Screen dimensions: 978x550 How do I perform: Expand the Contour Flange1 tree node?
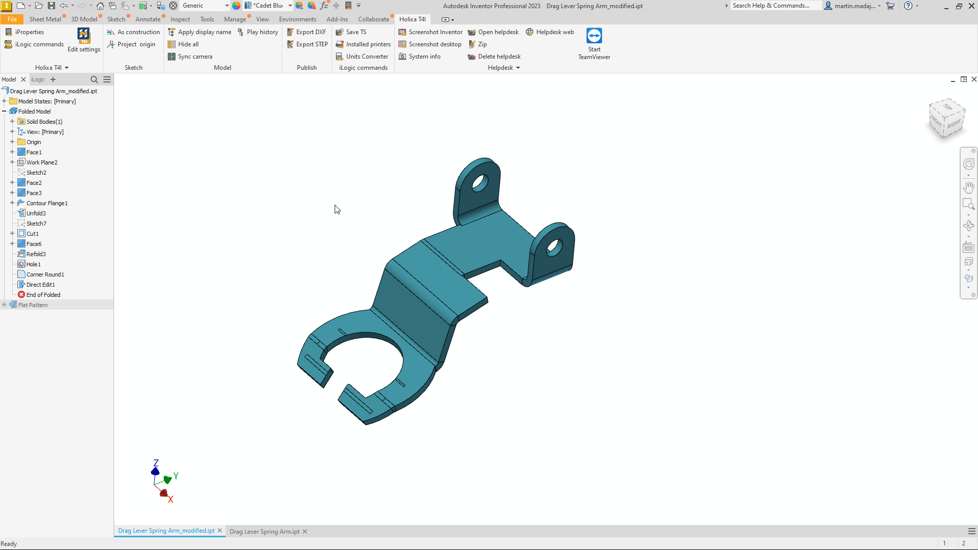[12, 203]
